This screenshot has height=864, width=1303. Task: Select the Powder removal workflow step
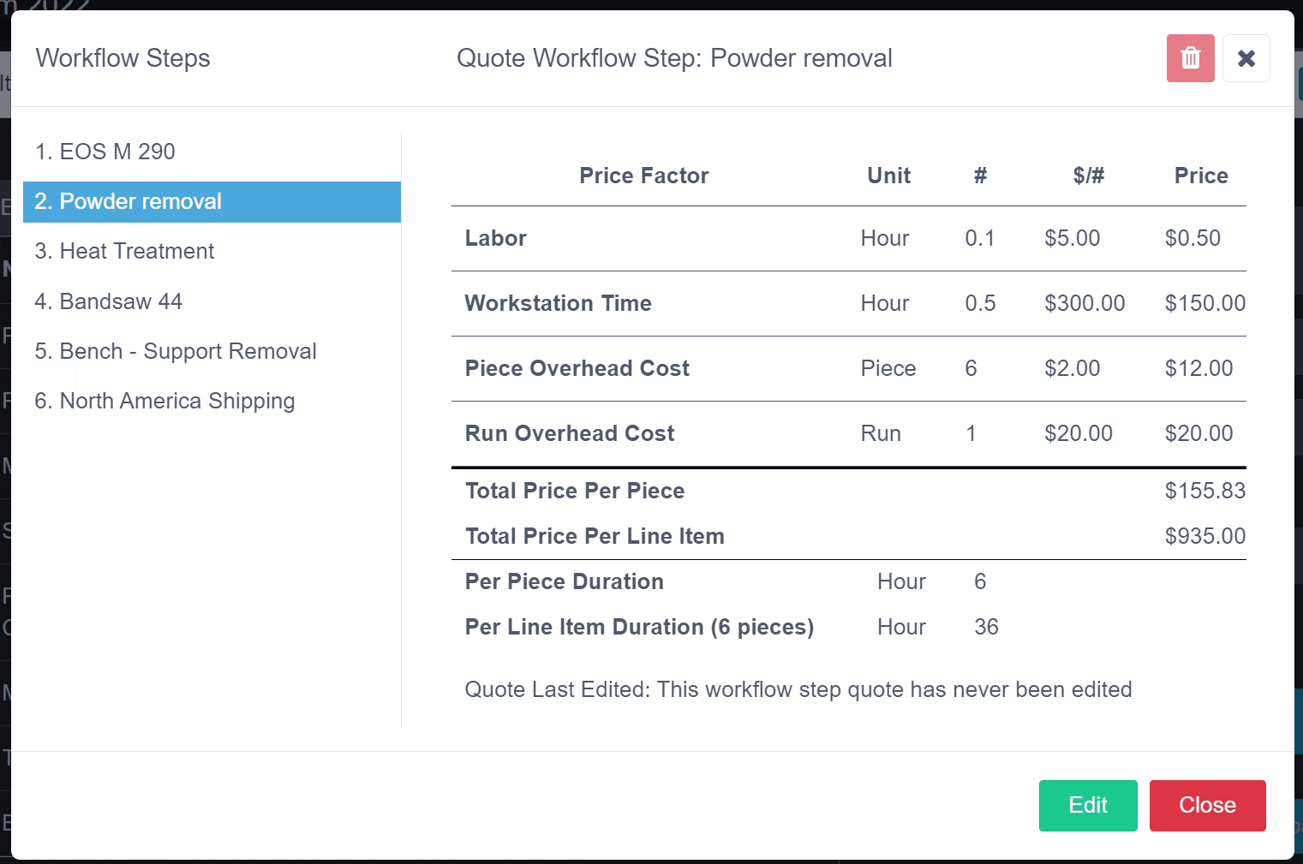click(129, 201)
